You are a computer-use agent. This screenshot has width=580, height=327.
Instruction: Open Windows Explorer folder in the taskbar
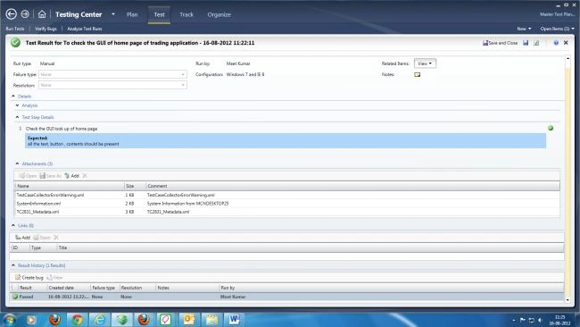click(x=211, y=319)
